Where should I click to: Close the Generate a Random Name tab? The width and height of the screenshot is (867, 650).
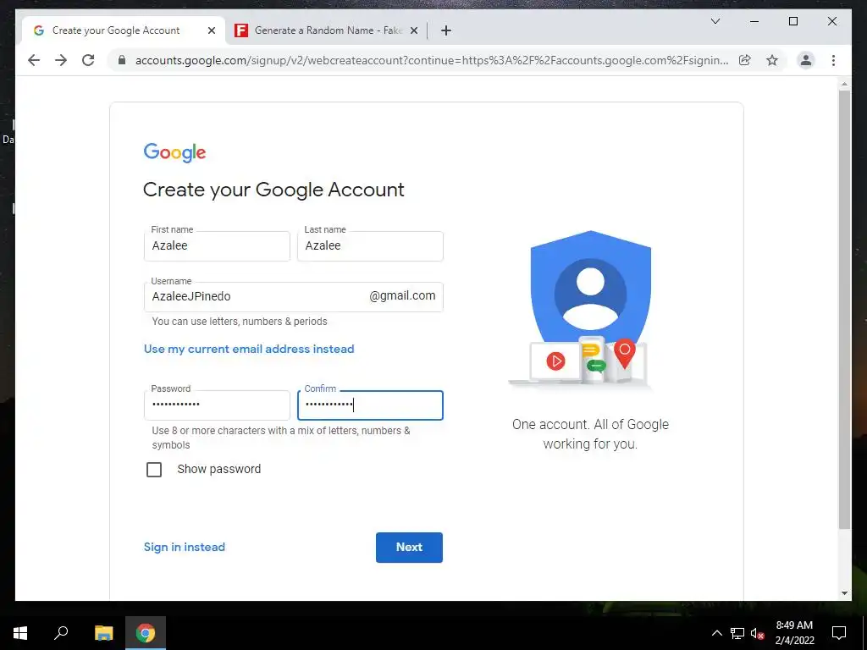pyautogui.click(x=413, y=31)
